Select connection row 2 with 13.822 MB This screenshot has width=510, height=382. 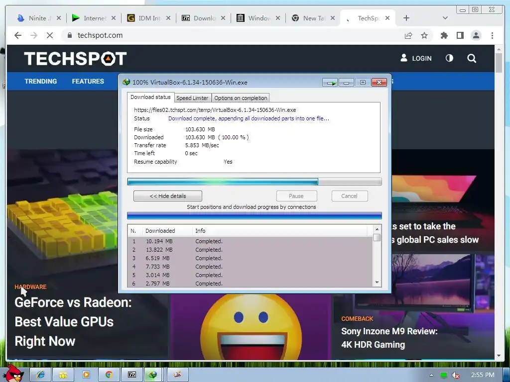pyautogui.click(x=250, y=250)
